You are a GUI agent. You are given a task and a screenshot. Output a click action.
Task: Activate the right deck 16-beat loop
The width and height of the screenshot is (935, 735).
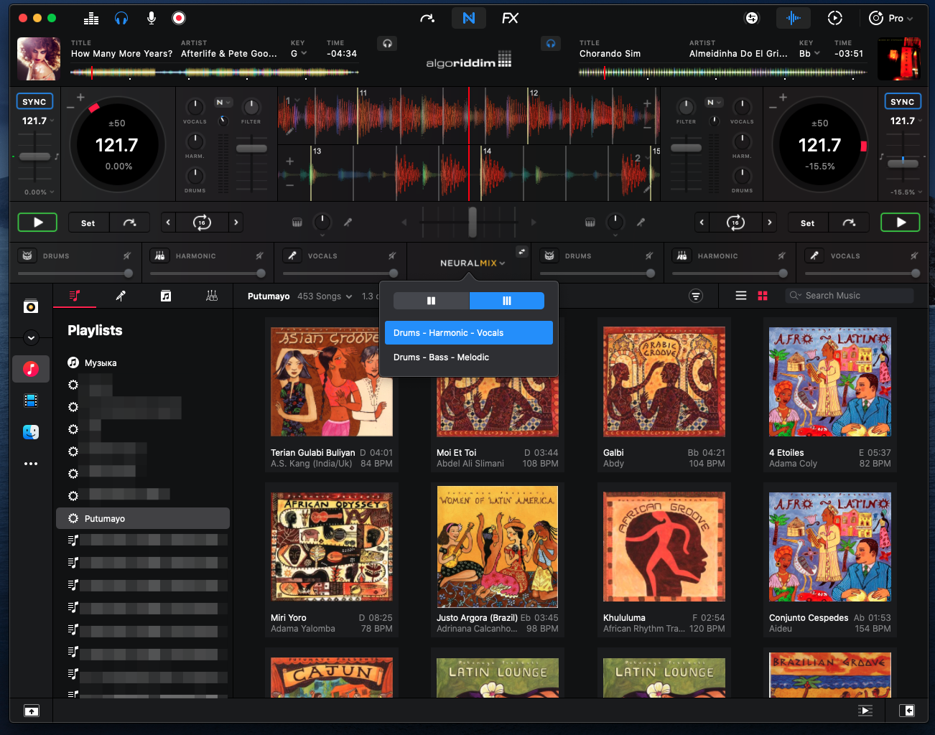735,223
